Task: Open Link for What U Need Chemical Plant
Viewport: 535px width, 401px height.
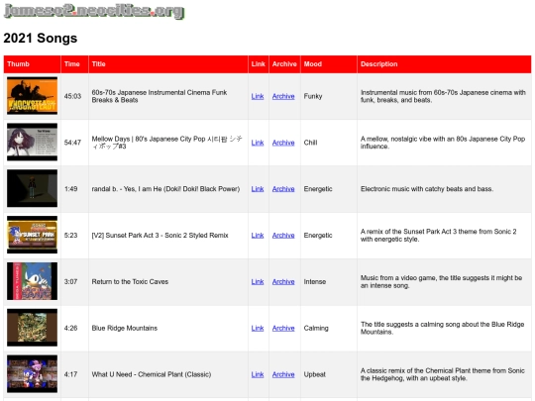Action: 258,374
